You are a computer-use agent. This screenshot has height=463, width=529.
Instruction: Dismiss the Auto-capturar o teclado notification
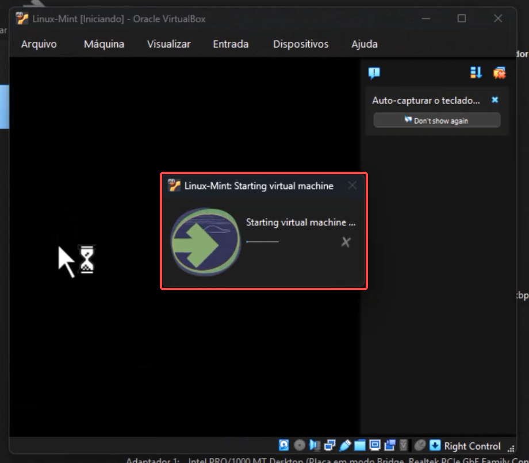tap(494, 100)
